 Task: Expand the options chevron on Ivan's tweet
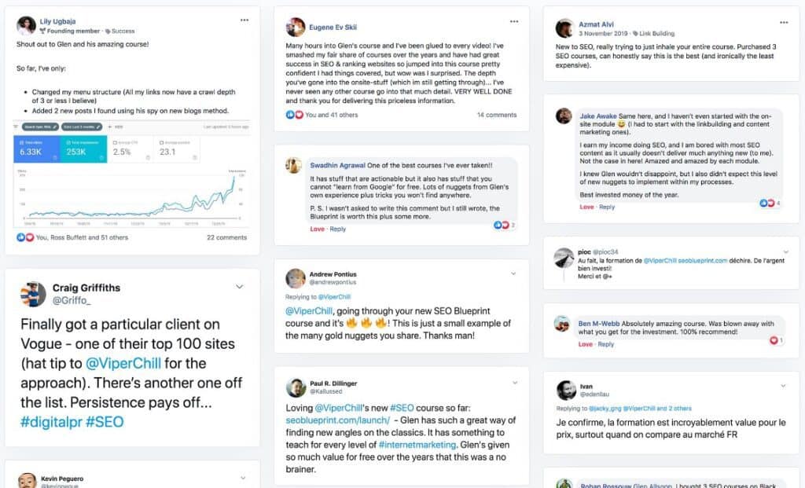(x=781, y=386)
